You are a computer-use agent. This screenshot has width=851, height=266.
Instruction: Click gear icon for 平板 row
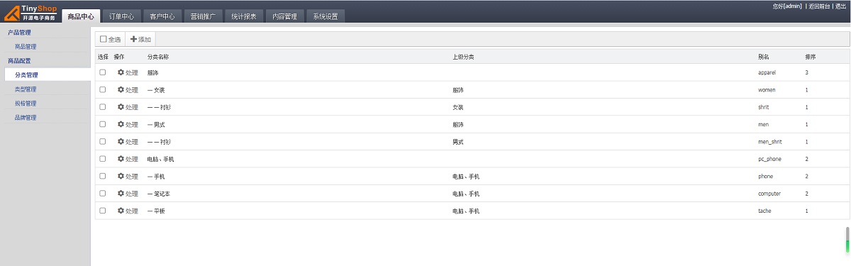point(121,211)
